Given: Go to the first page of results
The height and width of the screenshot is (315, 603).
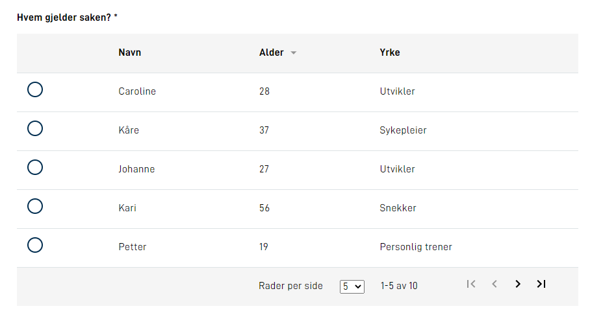Looking at the screenshot, I should tap(471, 284).
